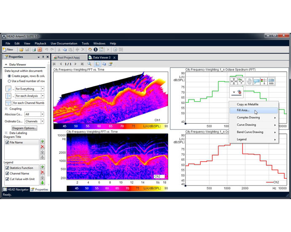Click the New document toolbar button
This screenshot has height=232, width=291.
pyautogui.click(x=8, y=50)
